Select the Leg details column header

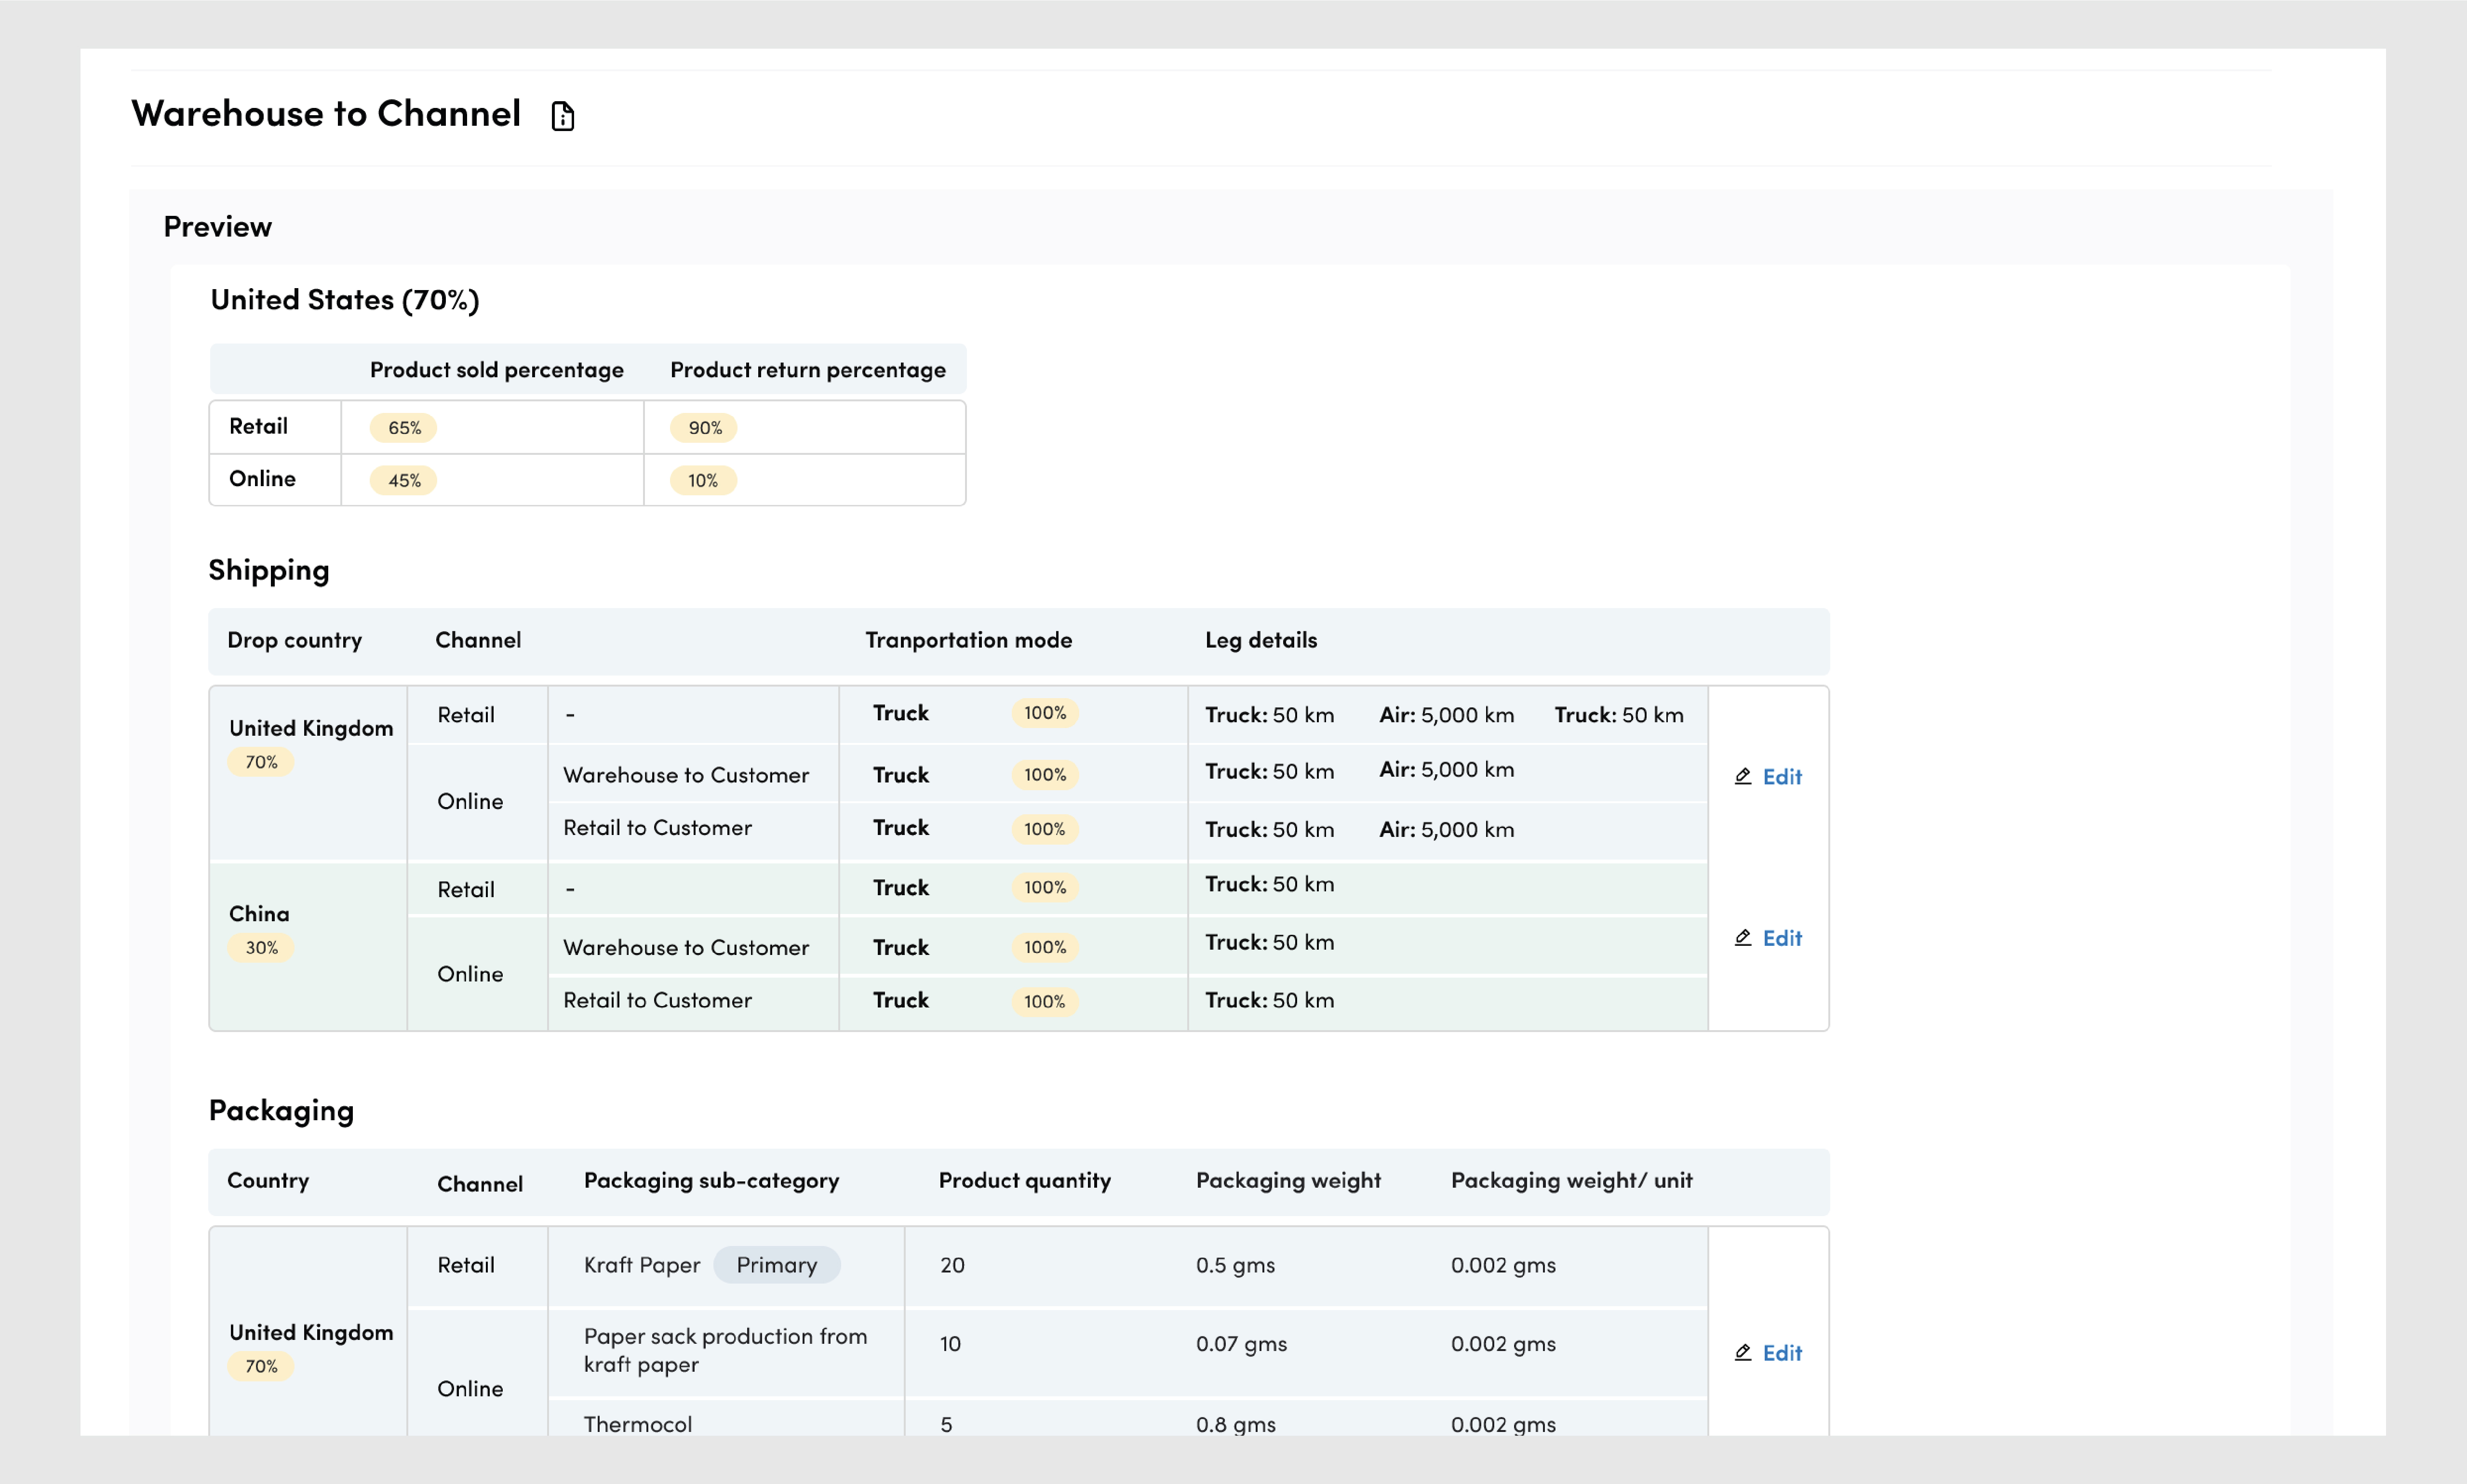pyautogui.click(x=1260, y=640)
